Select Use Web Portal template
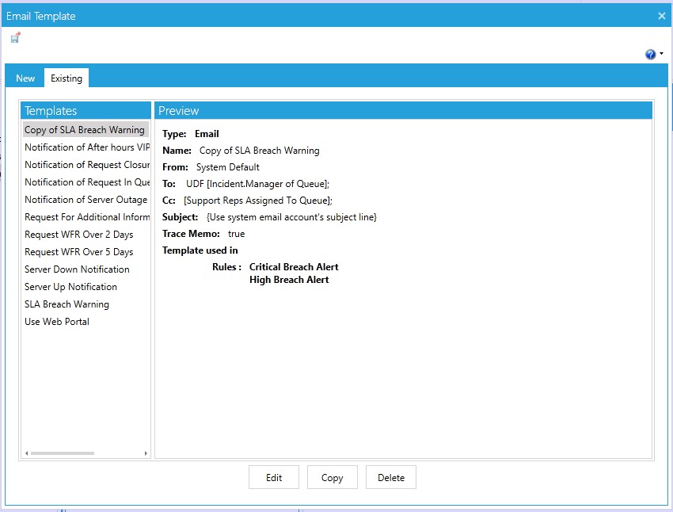This screenshot has width=673, height=512. click(x=57, y=322)
